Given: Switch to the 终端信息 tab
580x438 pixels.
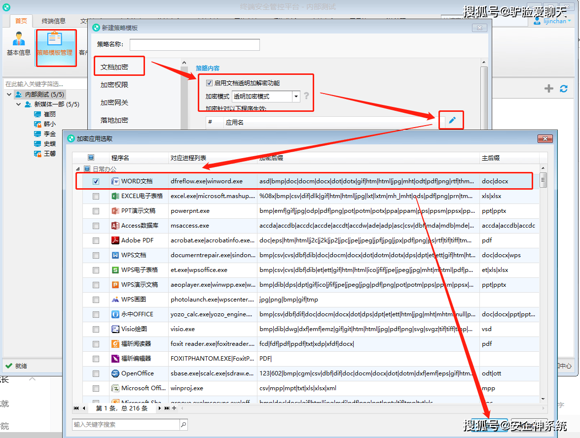Looking at the screenshot, I should (x=54, y=21).
